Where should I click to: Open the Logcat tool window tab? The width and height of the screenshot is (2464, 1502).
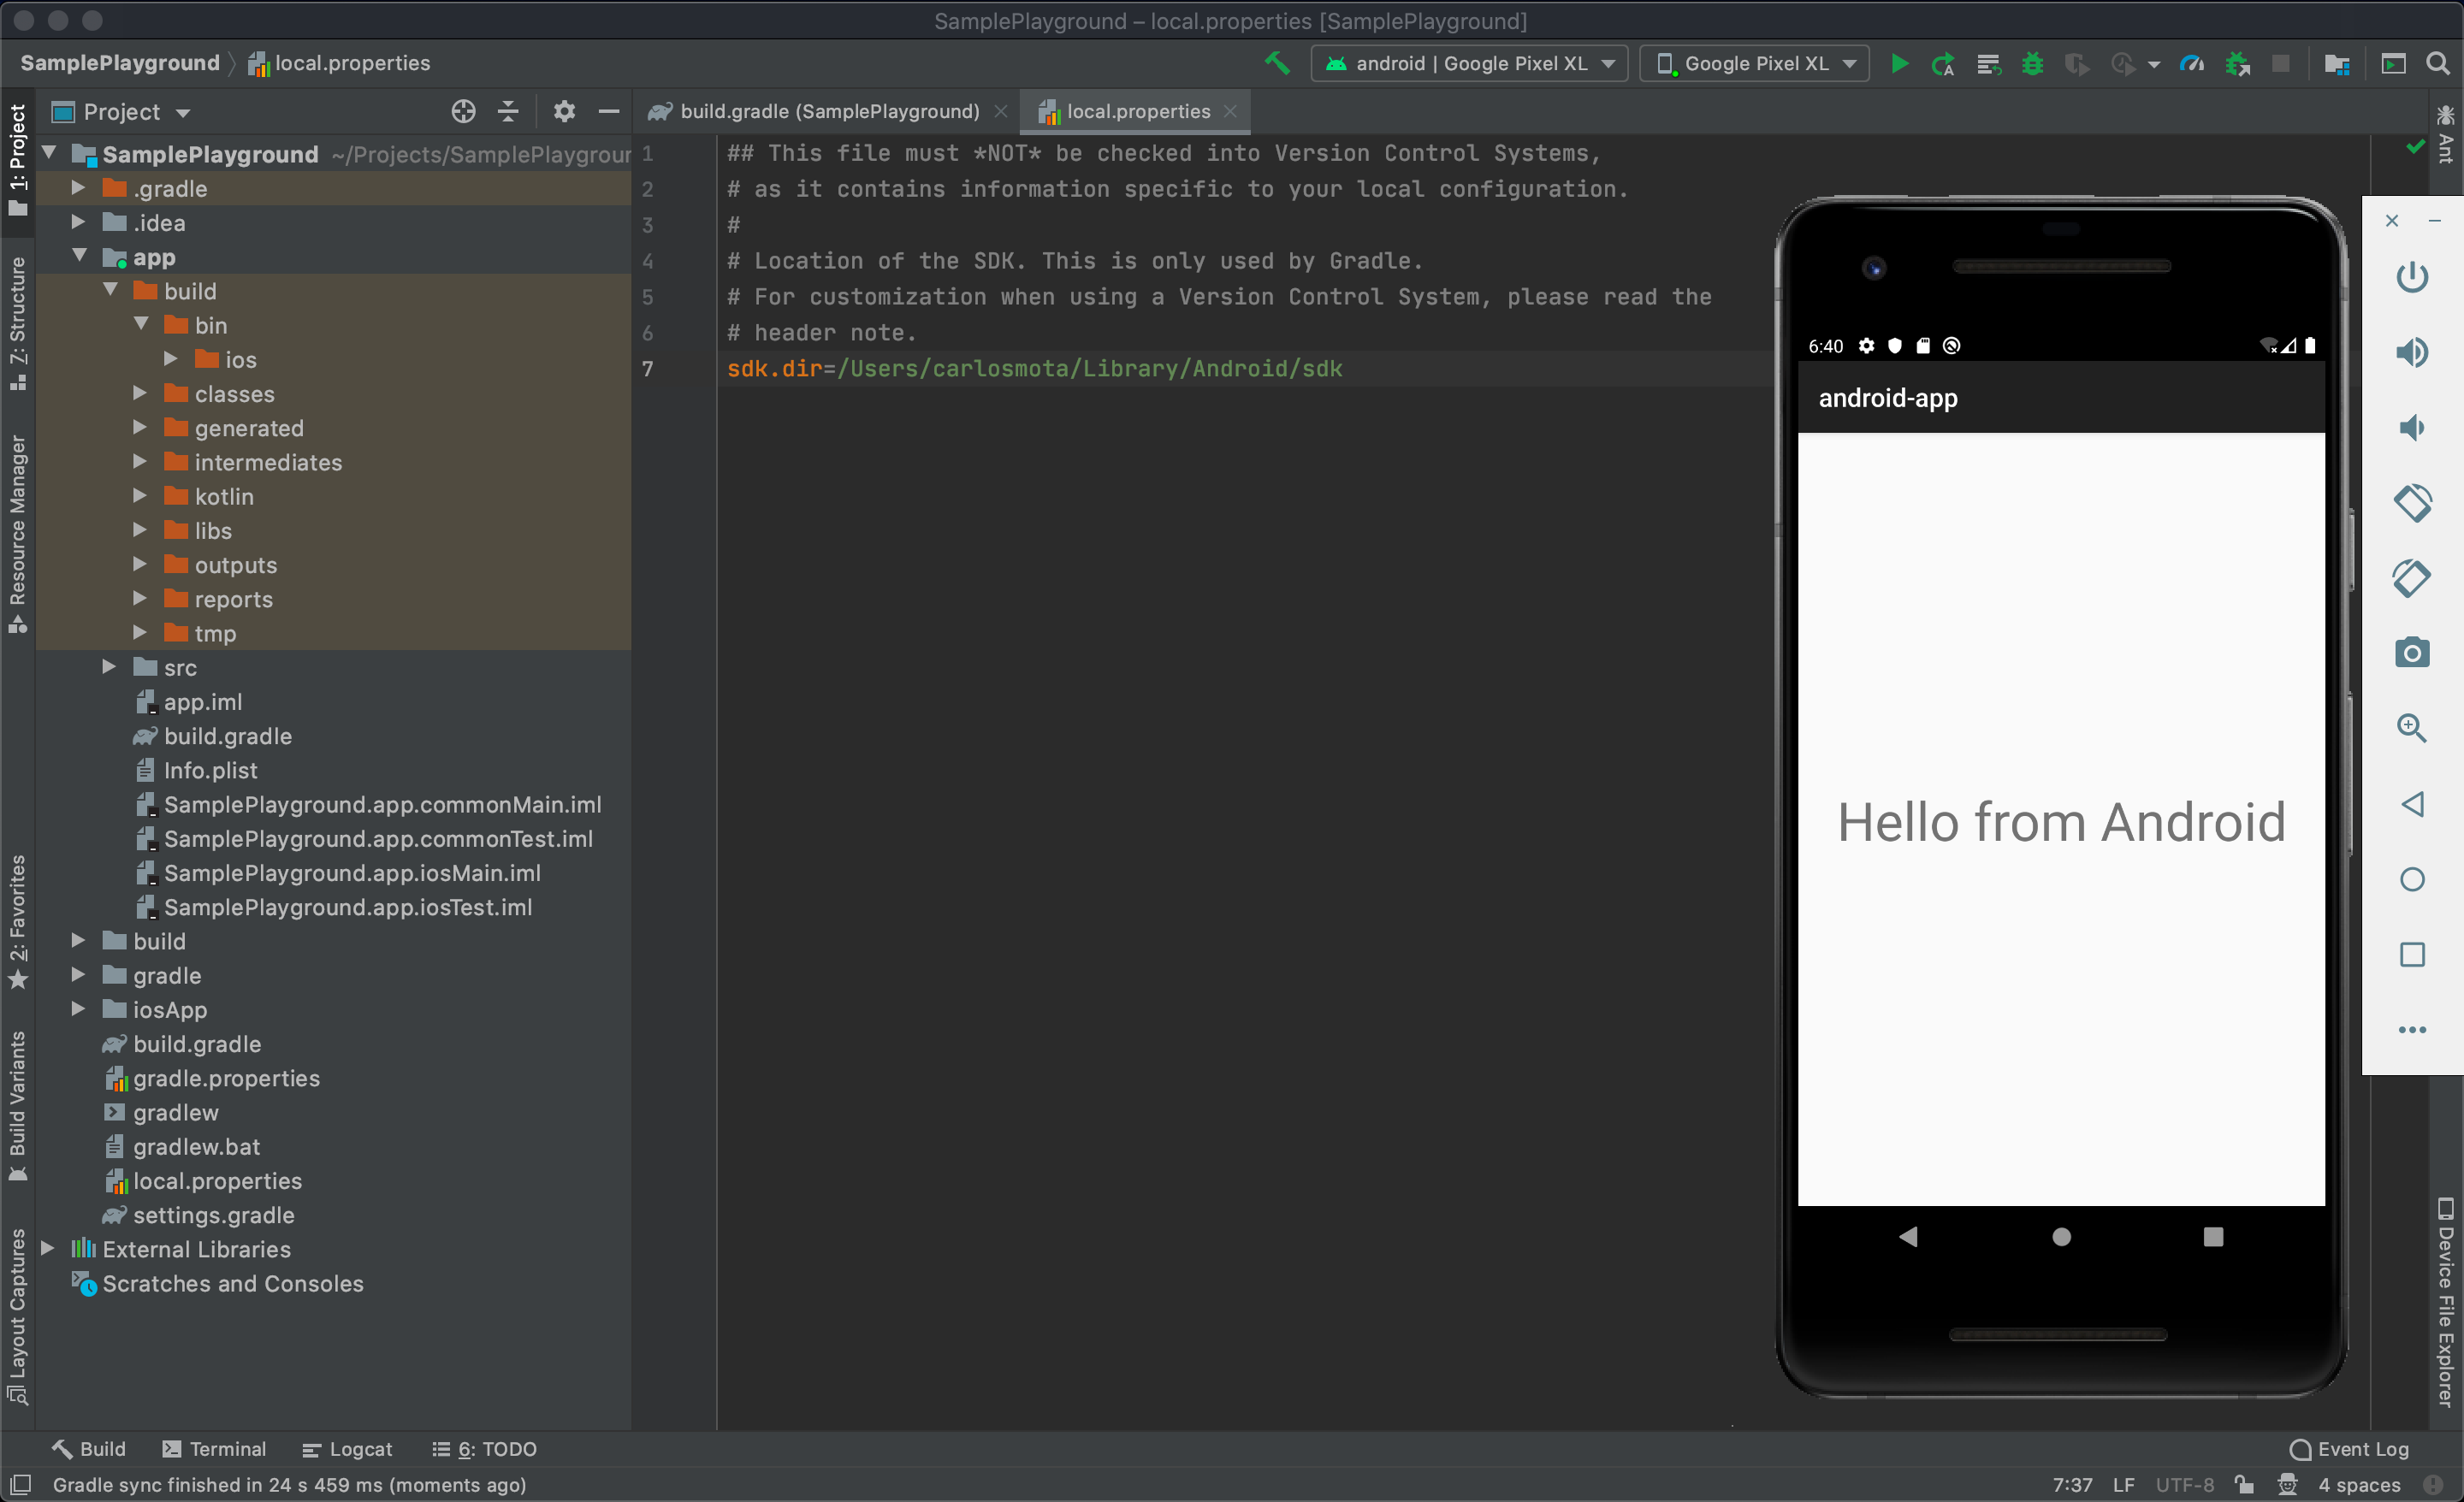pyautogui.click(x=347, y=1449)
